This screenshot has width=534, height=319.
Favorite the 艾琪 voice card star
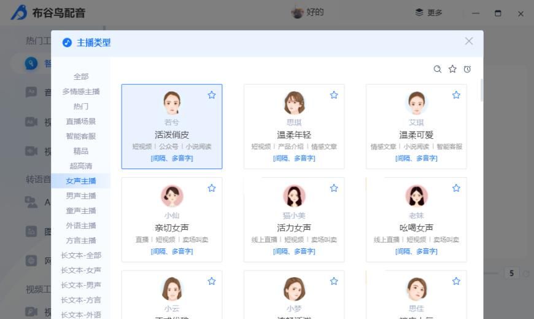pos(456,95)
